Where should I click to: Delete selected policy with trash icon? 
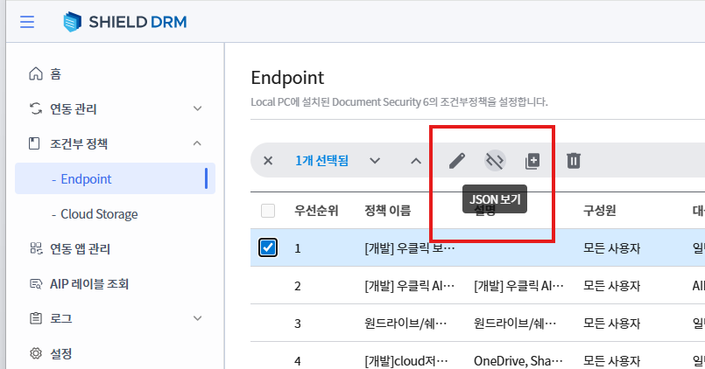pyautogui.click(x=574, y=160)
